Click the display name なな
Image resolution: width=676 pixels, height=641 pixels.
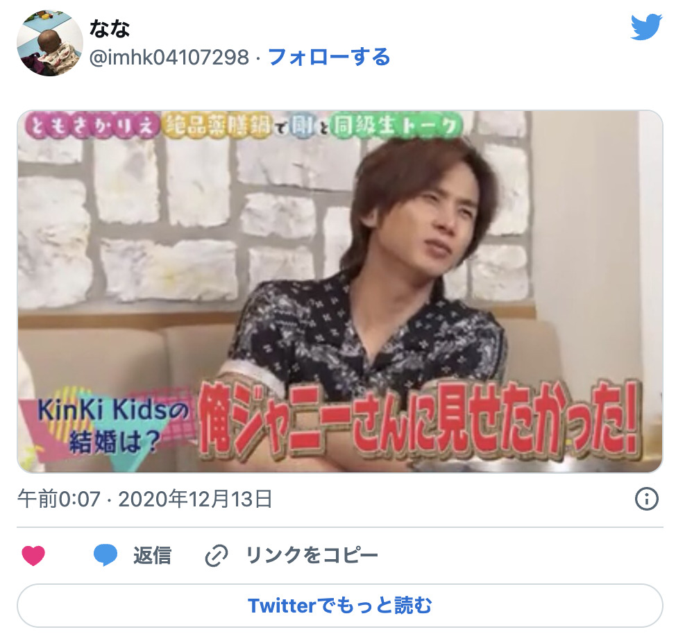(110, 29)
